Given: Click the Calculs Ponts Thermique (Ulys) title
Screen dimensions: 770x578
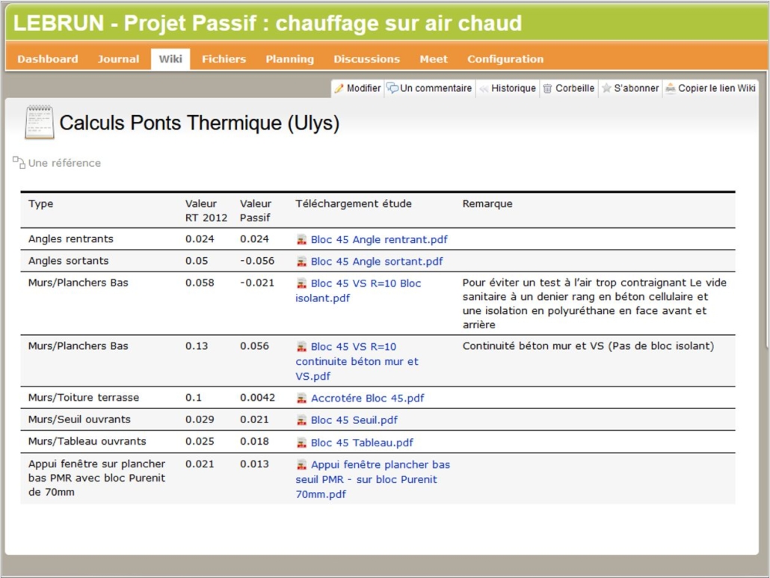Looking at the screenshot, I should [200, 123].
